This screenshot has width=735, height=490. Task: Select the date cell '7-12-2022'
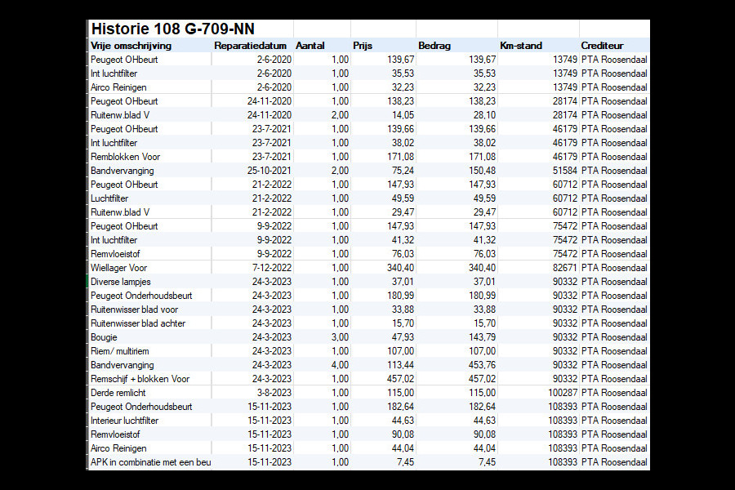click(x=272, y=268)
